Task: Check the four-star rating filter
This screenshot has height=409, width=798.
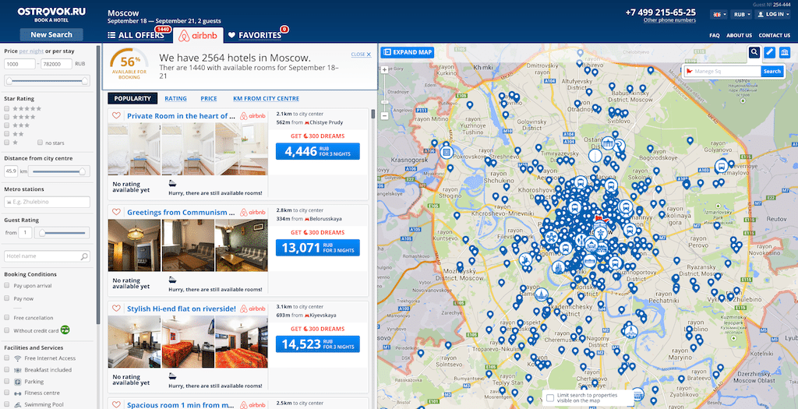Action: (x=6, y=117)
